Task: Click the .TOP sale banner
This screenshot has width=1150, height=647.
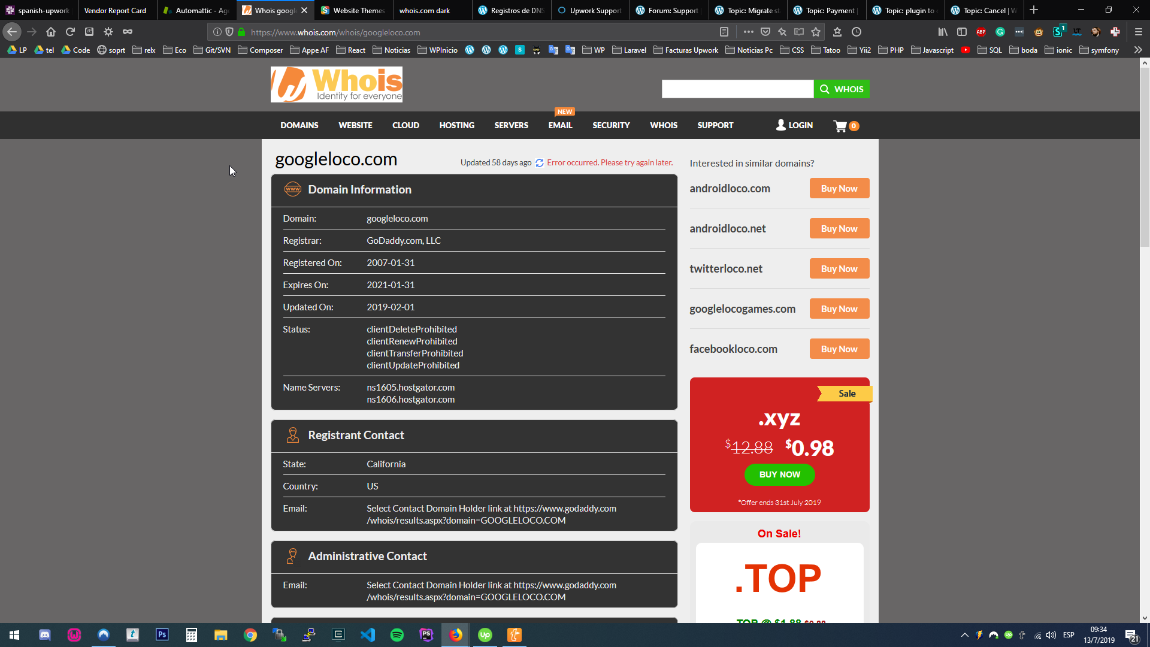Action: click(x=779, y=582)
